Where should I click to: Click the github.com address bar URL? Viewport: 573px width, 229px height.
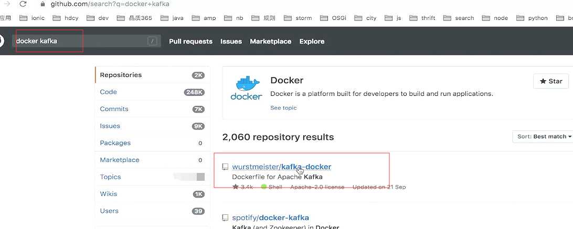click(x=110, y=4)
